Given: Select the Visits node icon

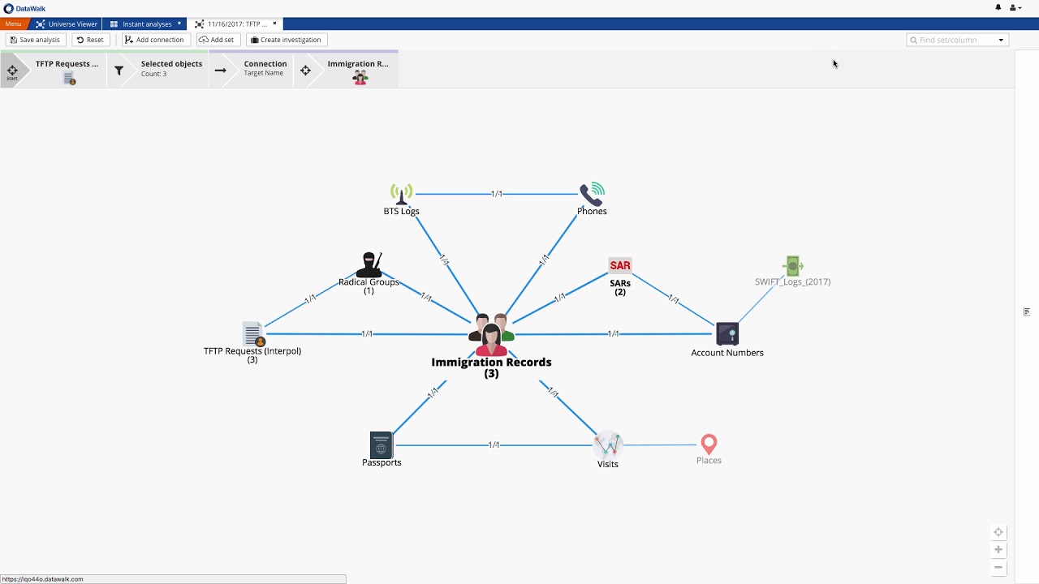Looking at the screenshot, I should 608,444.
